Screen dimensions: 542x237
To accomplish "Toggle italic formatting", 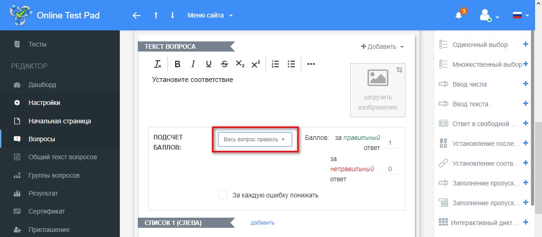I will click(193, 64).
